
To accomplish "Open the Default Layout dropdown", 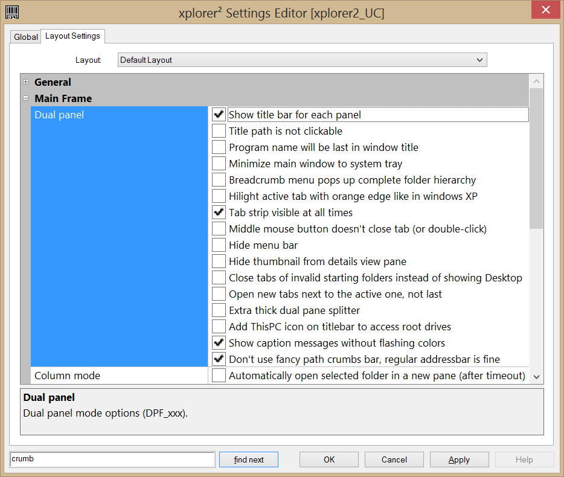I will click(302, 60).
